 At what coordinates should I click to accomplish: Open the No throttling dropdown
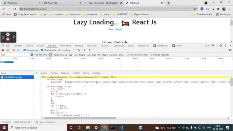tap(66, 50)
